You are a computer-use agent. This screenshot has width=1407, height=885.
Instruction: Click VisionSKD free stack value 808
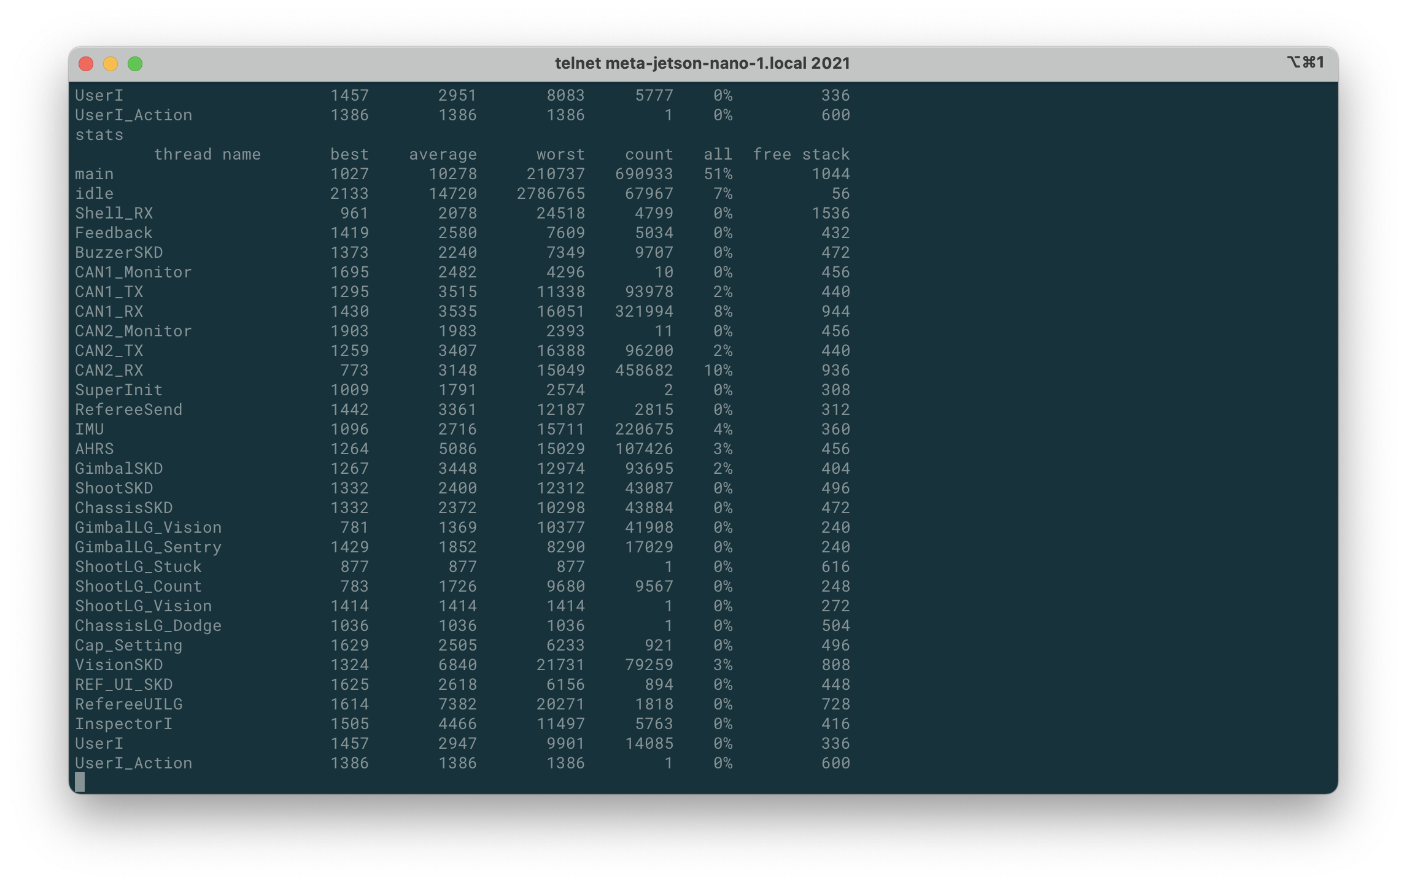tap(835, 665)
